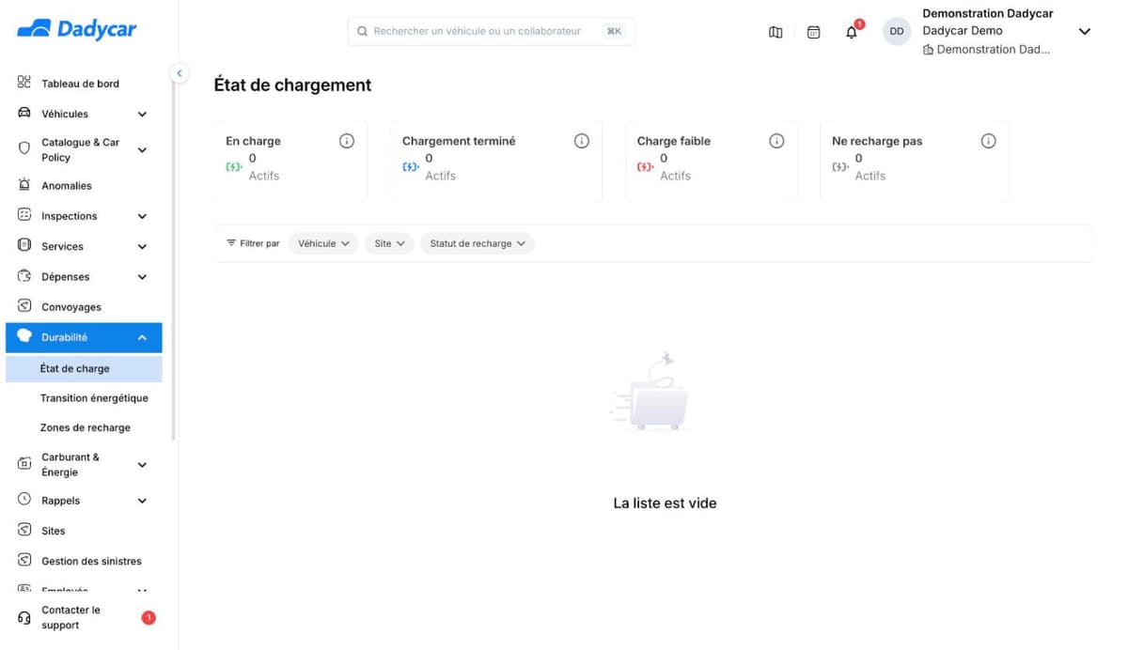Screen dimensions: 1128x650
Task: Open Zones de recharge in the sidebar
Action: (84, 427)
